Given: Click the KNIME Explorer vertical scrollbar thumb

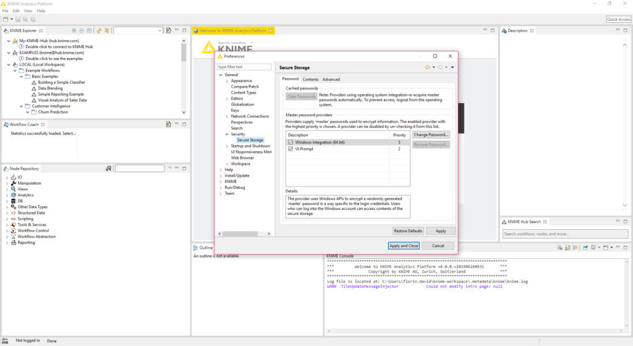Looking at the screenshot, I should [184, 53].
